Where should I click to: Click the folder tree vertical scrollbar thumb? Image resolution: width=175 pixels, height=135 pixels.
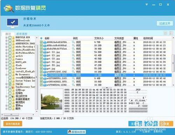coord(36,77)
